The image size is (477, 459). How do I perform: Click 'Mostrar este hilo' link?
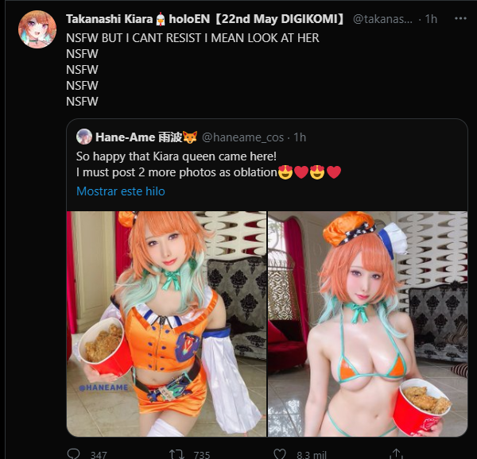point(121,191)
